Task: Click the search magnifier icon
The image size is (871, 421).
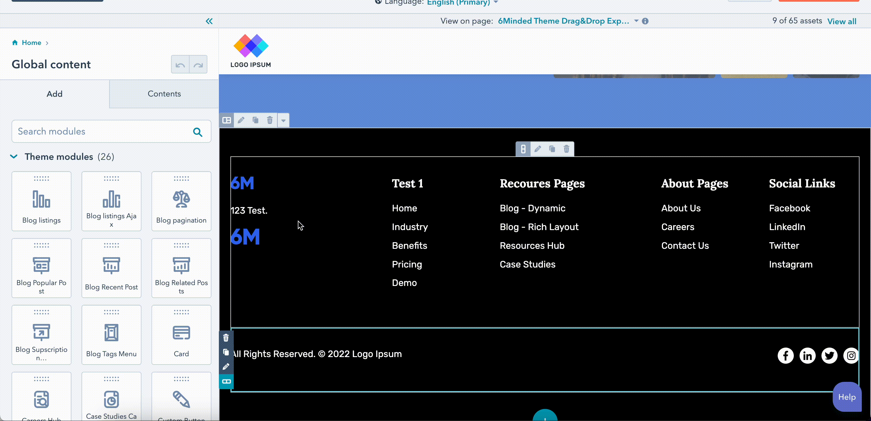Action: 198,132
